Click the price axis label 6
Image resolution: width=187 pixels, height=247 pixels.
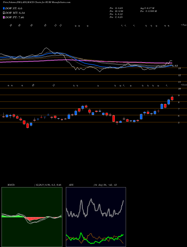179,116
